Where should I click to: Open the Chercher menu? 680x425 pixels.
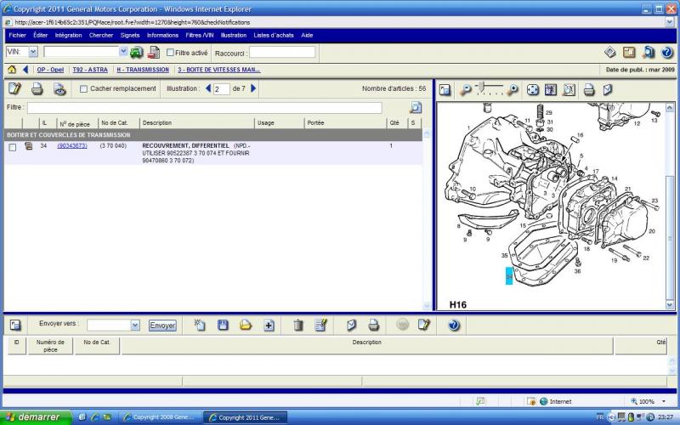click(101, 35)
